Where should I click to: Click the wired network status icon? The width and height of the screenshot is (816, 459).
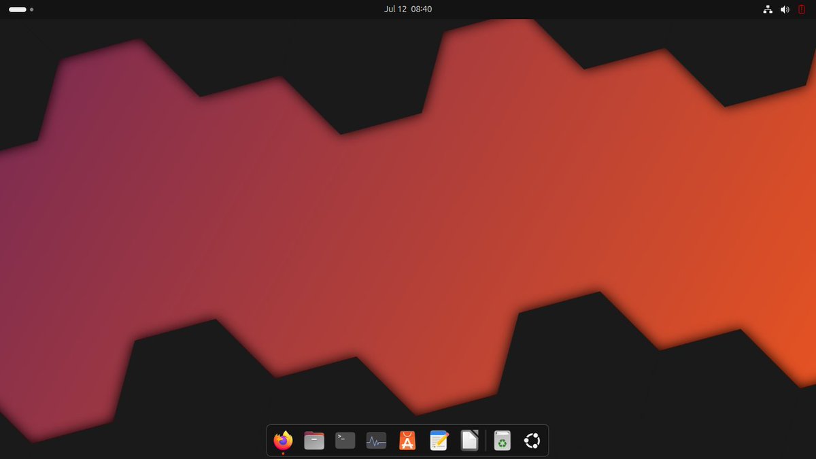[x=768, y=10]
